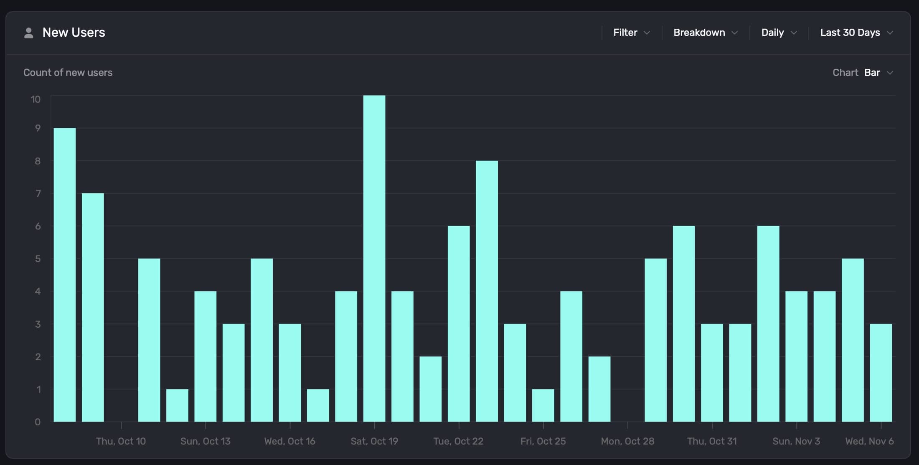
Task: Expand the Breakdown dropdown
Action: coord(699,33)
